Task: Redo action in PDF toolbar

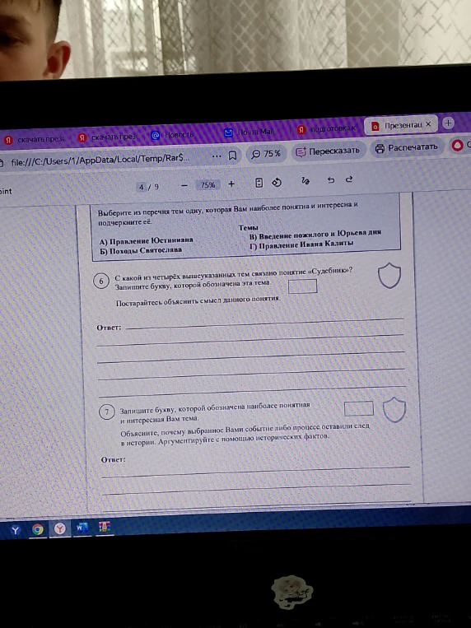Action: pyautogui.click(x=349, y=179)
